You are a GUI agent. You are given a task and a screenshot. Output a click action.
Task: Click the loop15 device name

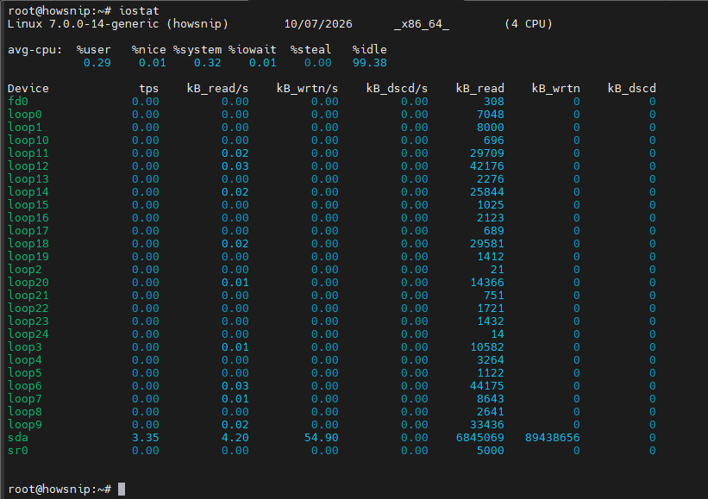click(28, 205)
